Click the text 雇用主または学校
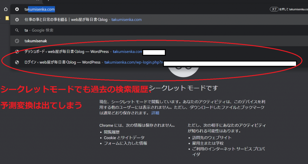The image size is (308, 164). point(208,143)
